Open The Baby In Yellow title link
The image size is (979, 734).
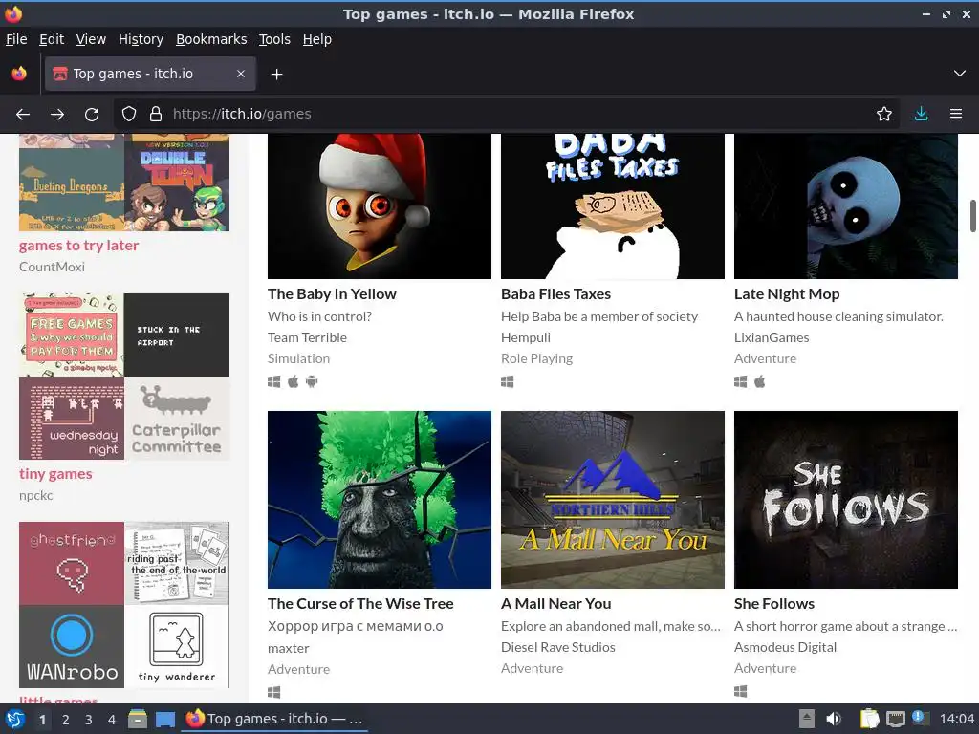coord(332,294)
